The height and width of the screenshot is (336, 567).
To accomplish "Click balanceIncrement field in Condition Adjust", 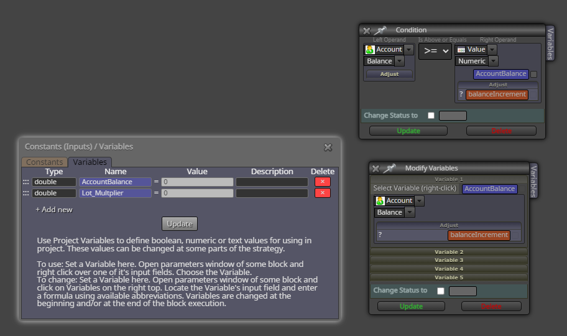I will coord(497,95).
